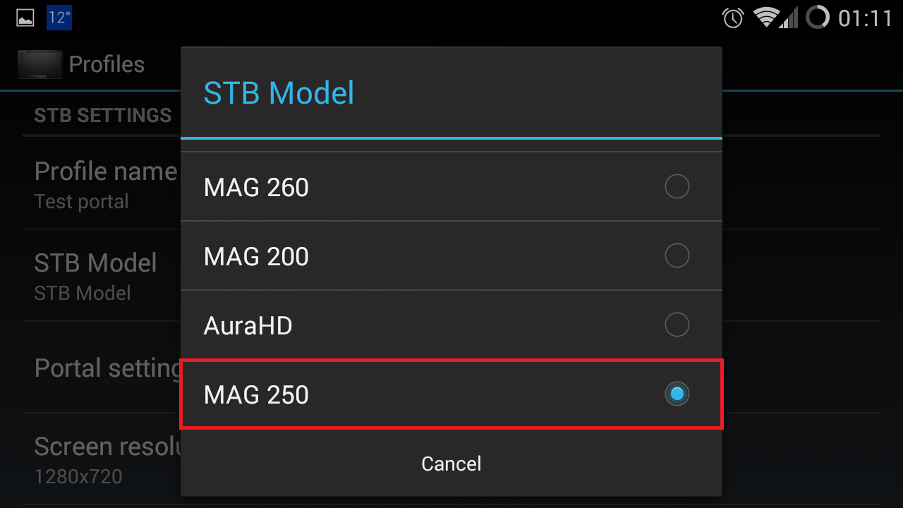Select the MAG 250 radio button
Image resolution: width=903 pixels, height=508 pixels.
tap(677, 394)
